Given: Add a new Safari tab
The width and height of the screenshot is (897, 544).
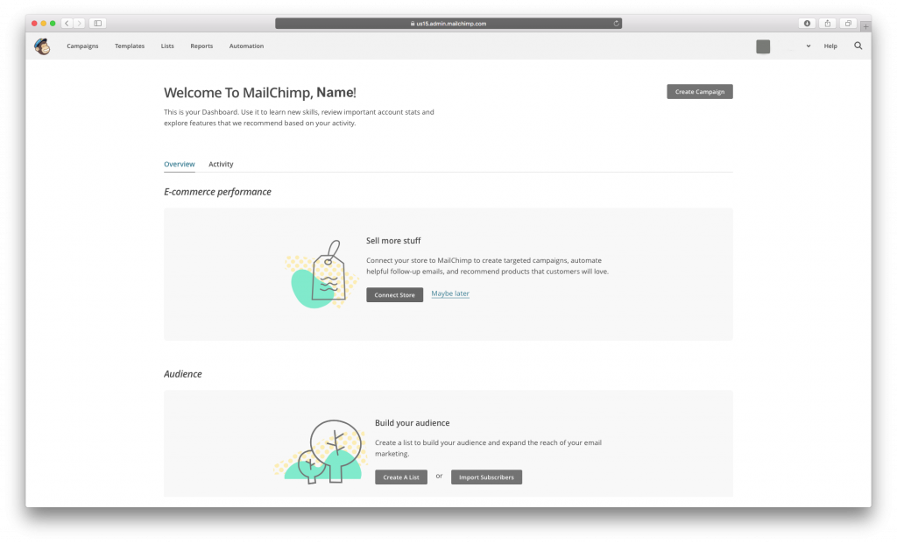Looking at the screenshot, I should tap(865, 26).
